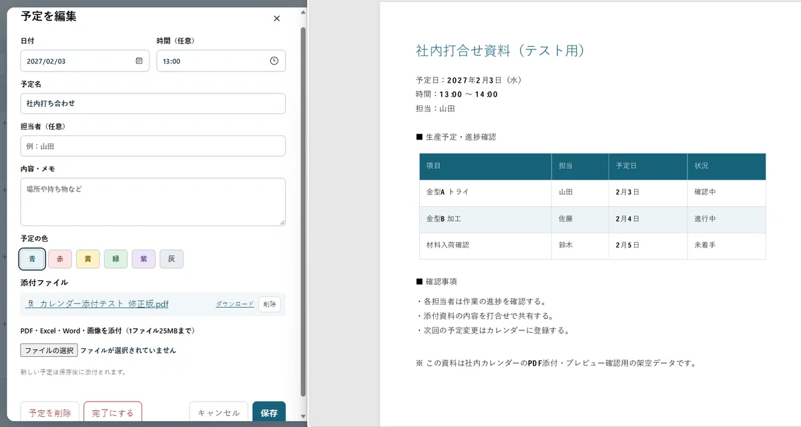Click the 新しい予定は保存後に添付されます。 note
801x427 pixels.
click(73, 372)
